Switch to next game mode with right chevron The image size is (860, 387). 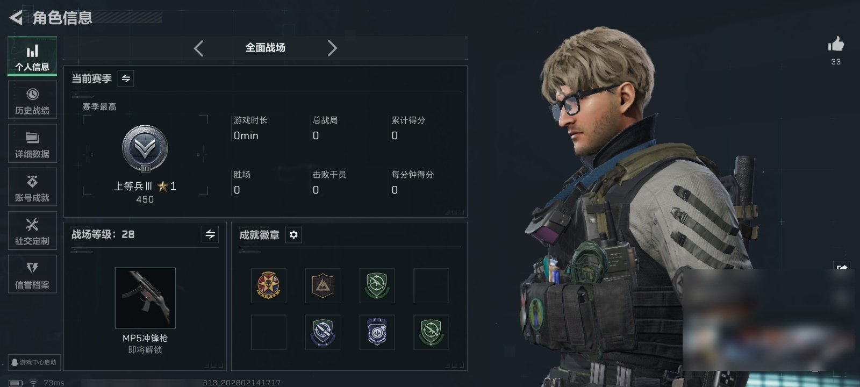point(332,48)
